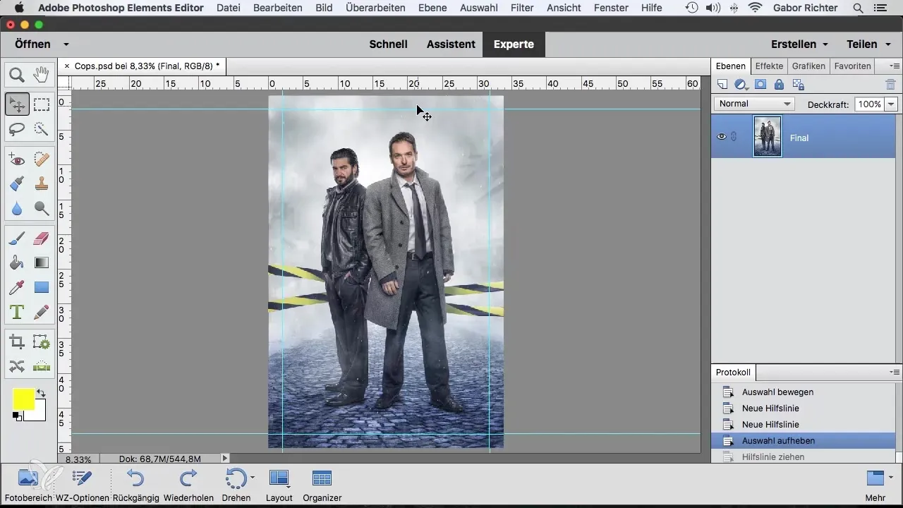
Task: Select the Final layer thumbnail
Action: point(768,137)
